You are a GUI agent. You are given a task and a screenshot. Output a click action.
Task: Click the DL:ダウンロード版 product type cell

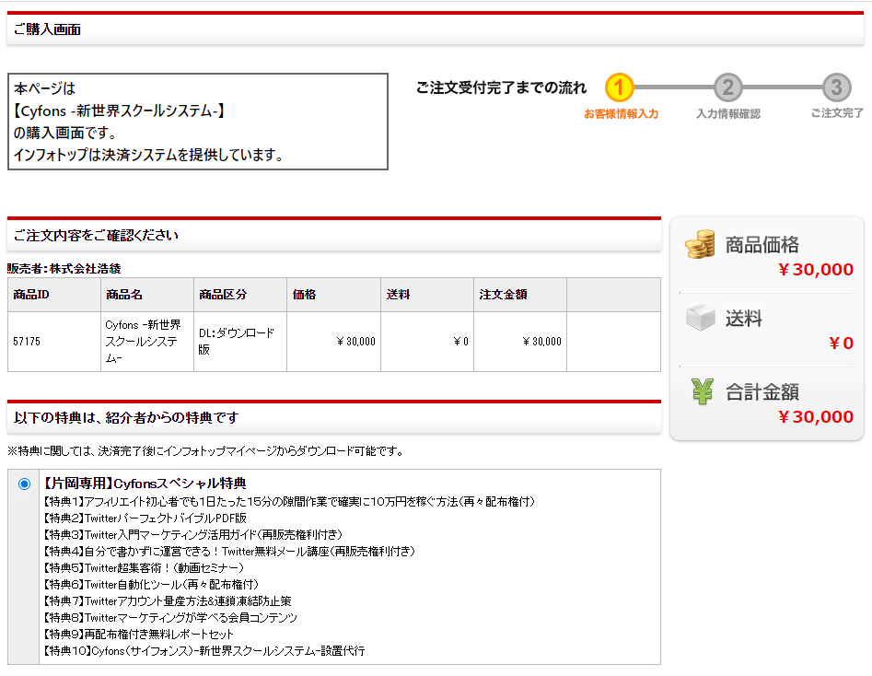tap(237, 341)
